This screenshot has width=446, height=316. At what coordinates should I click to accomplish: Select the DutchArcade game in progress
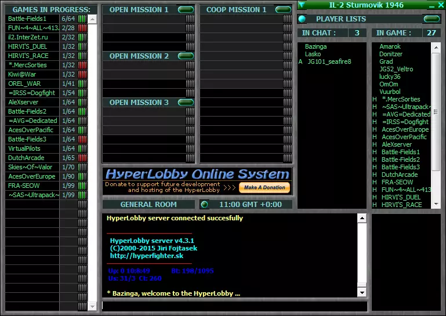pos(46,158)
